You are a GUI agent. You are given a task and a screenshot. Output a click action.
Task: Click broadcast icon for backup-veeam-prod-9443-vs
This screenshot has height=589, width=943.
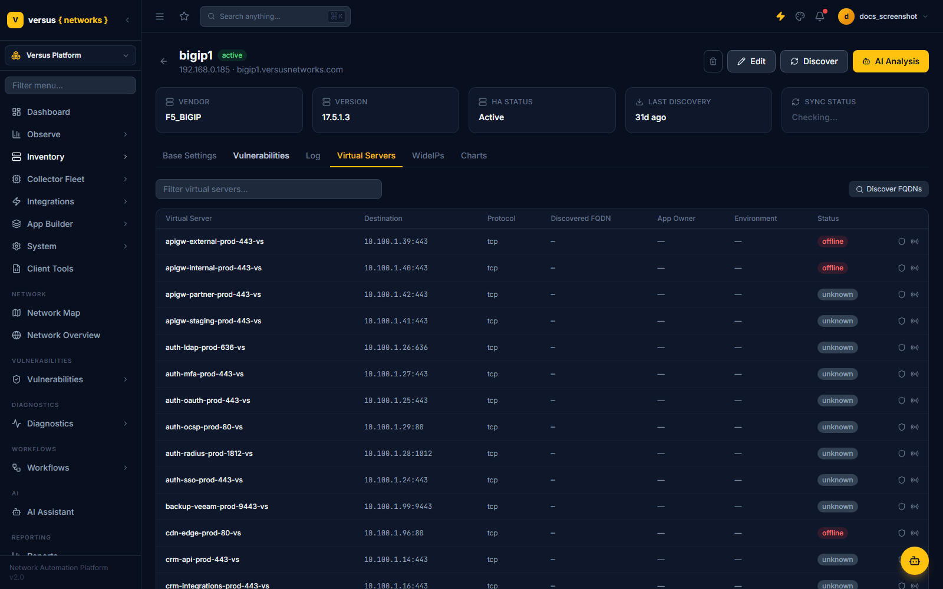[x=915, y=507]
